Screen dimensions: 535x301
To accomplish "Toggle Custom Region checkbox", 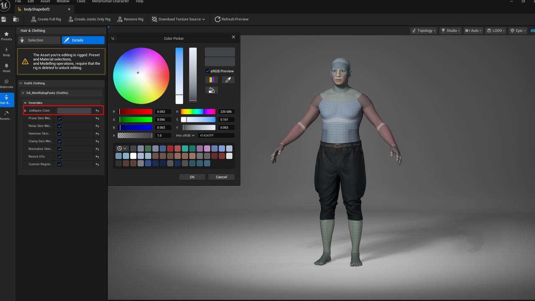I will pos(60,164).
